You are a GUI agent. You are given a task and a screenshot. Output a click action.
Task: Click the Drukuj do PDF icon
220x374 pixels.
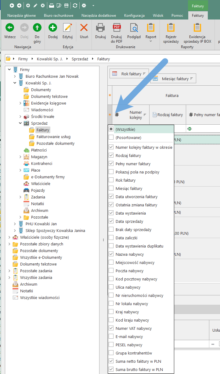pos(117,28)
